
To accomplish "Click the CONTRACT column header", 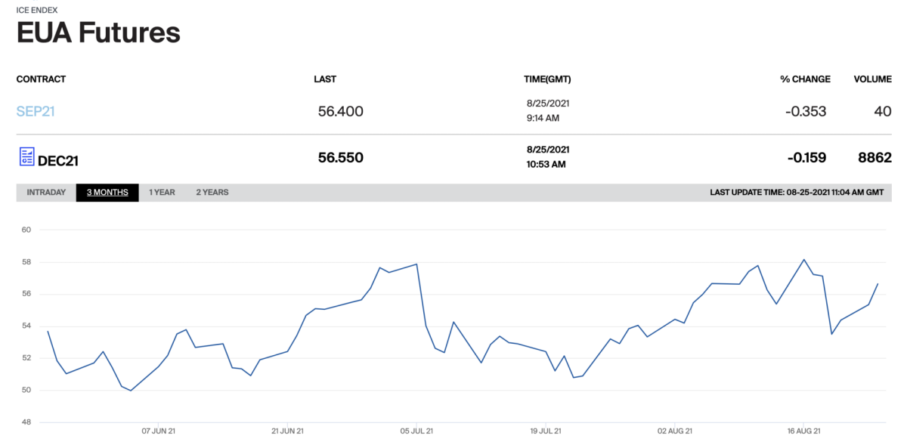I will [41, 79].
